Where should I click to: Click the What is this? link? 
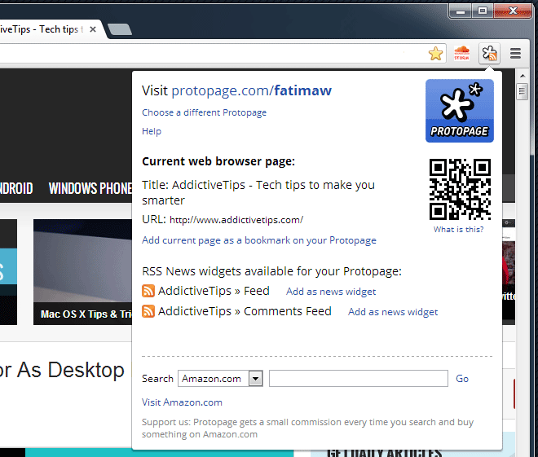tap(458, 230)
